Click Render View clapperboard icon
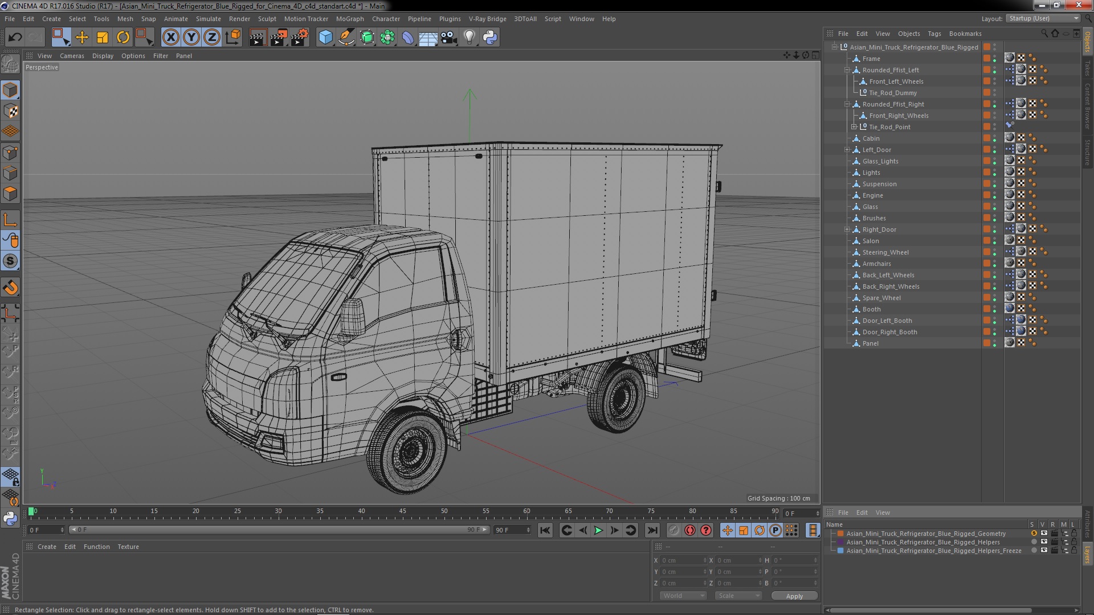The height and width of the screenshot is (615, 1094). (x=258, y=38)
